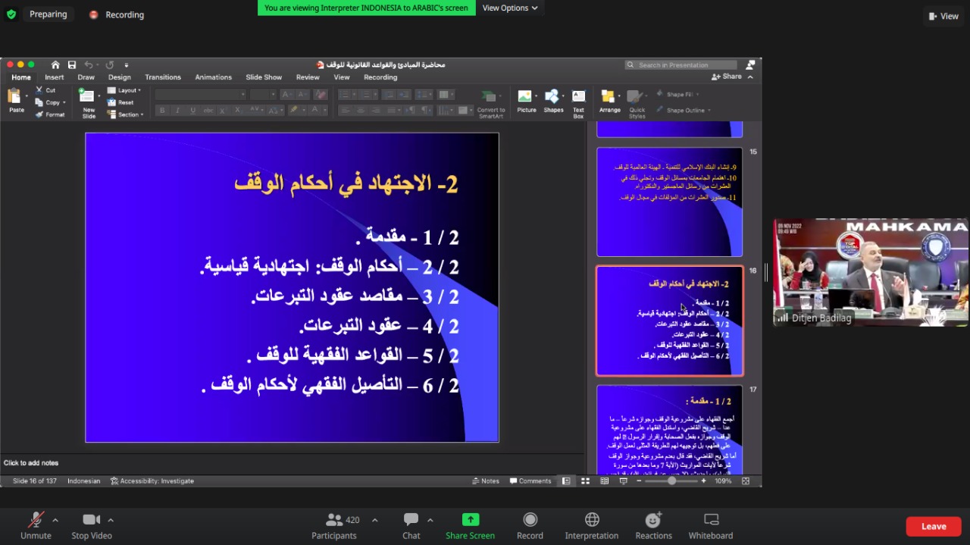Expand arrow next to Chat

tap(430, 520)
